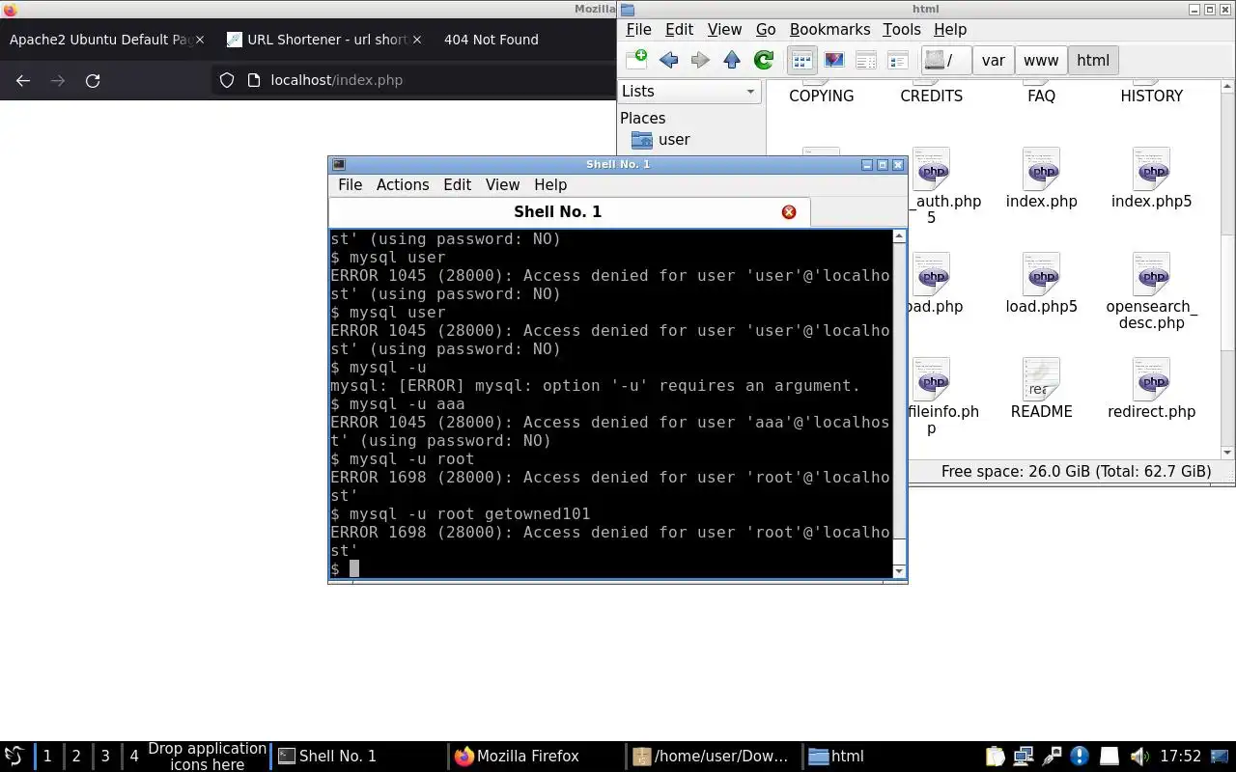Open Go menu in file manager
The image size is (1236, 772).
(x=766, y=29)
